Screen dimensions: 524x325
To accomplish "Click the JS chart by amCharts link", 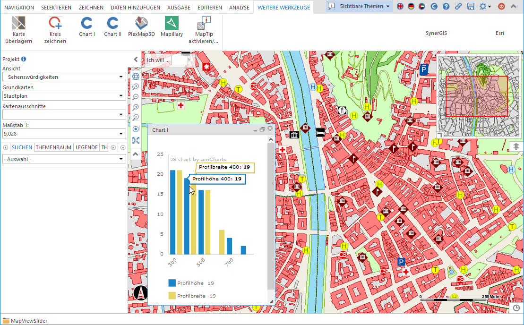I will (198, 159).
